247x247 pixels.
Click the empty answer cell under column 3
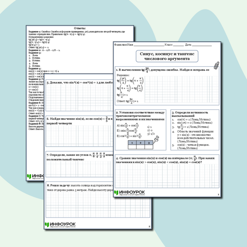pos(148,147)
